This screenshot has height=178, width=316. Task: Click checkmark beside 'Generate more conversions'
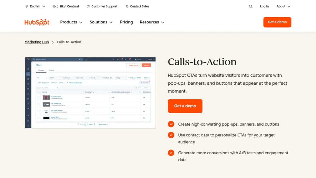coord(171,153)
